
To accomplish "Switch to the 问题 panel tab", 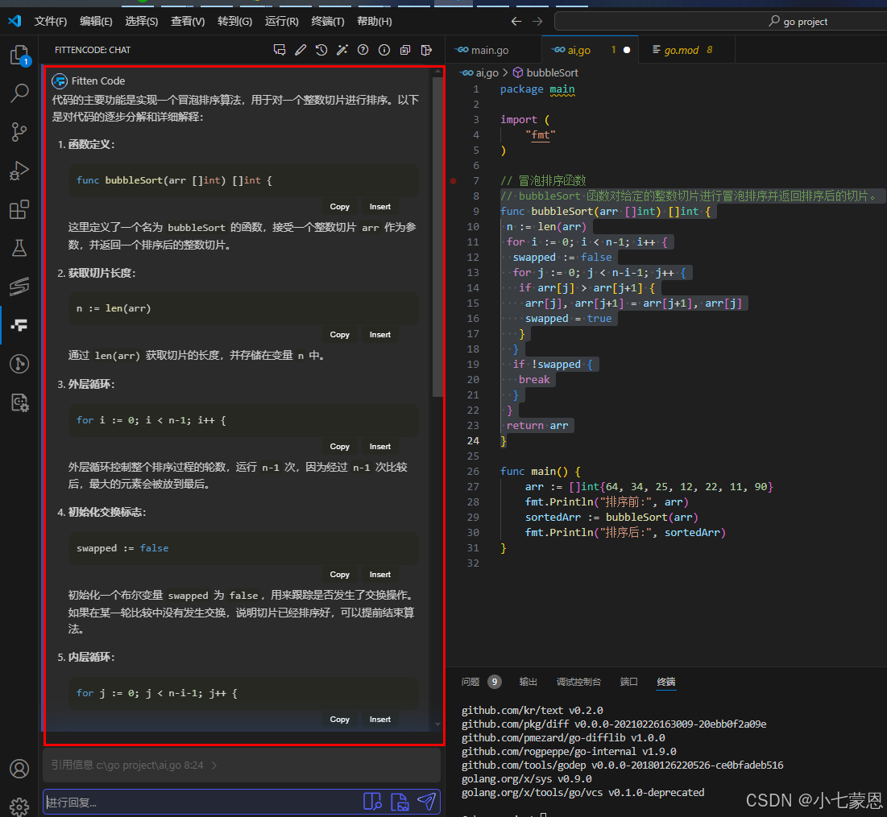I will coord(470,682).
